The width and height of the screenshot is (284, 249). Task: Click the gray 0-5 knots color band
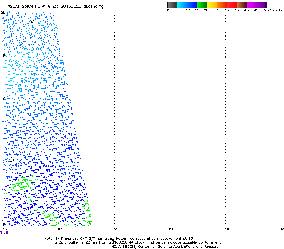coord(172,5)
